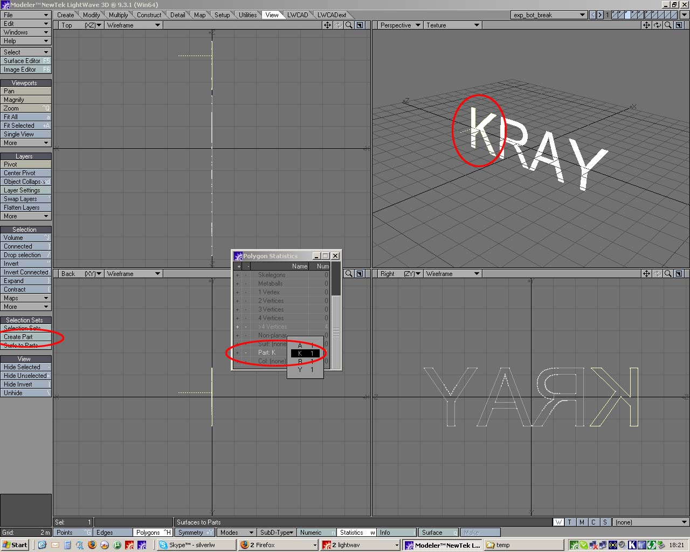Screen dimensions: 690x552
Task: Open the exp_bot_break object dropdown
Action: coord(549,15)
